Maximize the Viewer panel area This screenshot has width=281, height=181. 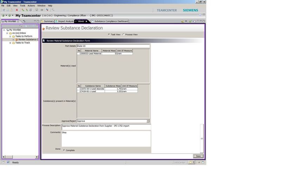[204, 21]
